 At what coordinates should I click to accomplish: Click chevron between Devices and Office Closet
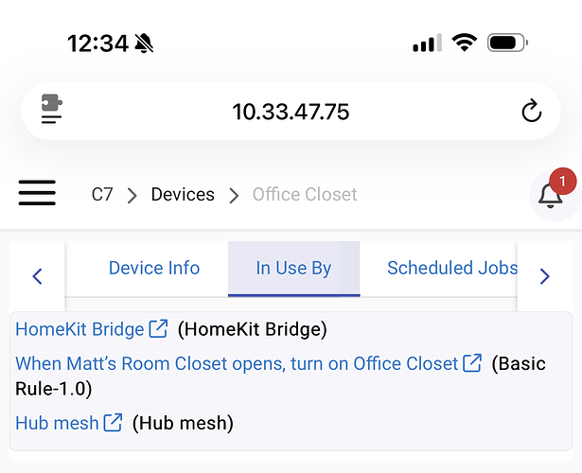[x=234, y=196]
